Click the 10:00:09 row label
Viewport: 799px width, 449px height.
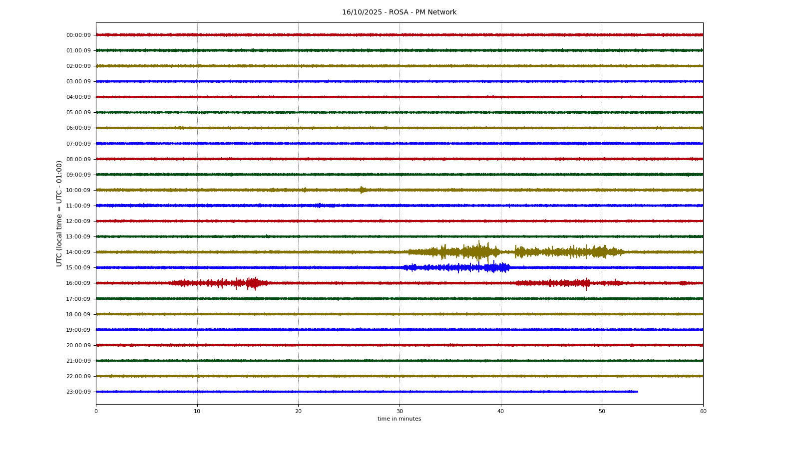pos(78,191)
